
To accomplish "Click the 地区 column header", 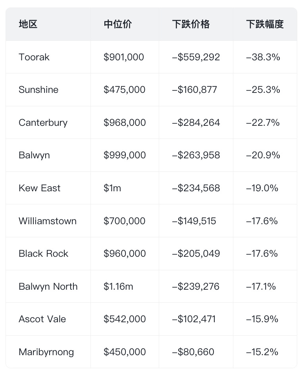I will click(28, 24).
